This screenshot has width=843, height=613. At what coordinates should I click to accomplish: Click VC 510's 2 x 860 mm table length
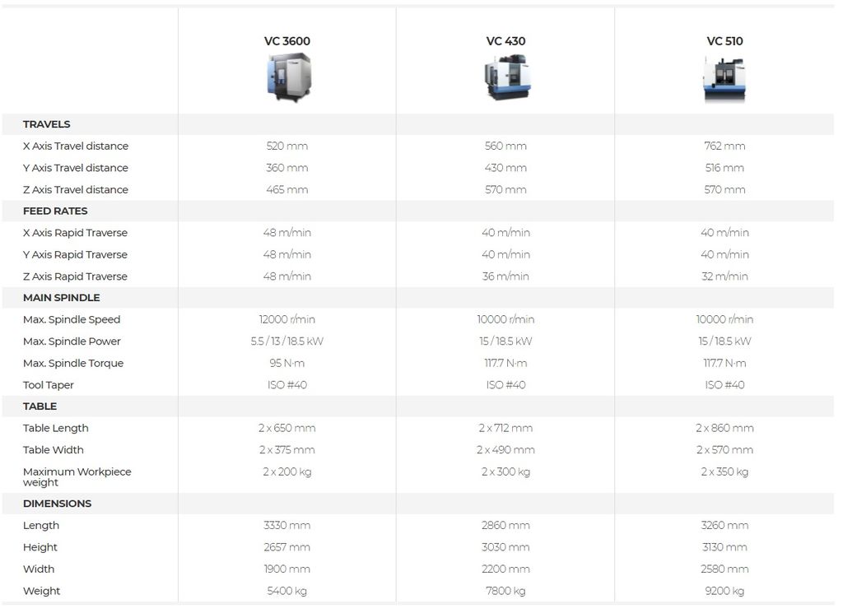(724, 428)
